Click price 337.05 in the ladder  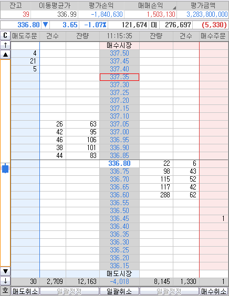119,124
